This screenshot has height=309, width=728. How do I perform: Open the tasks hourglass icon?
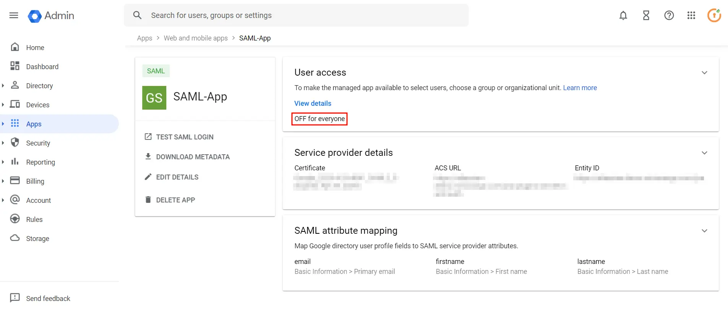[x=646, y=15]
